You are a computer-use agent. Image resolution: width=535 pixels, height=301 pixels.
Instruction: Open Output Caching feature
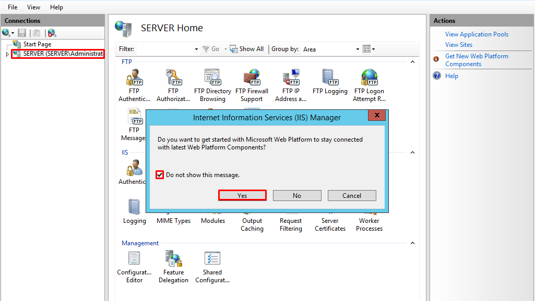pos(252,225)
